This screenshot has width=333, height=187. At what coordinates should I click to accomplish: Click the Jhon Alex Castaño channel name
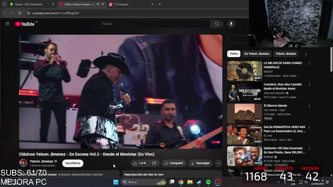pos(274,93)
